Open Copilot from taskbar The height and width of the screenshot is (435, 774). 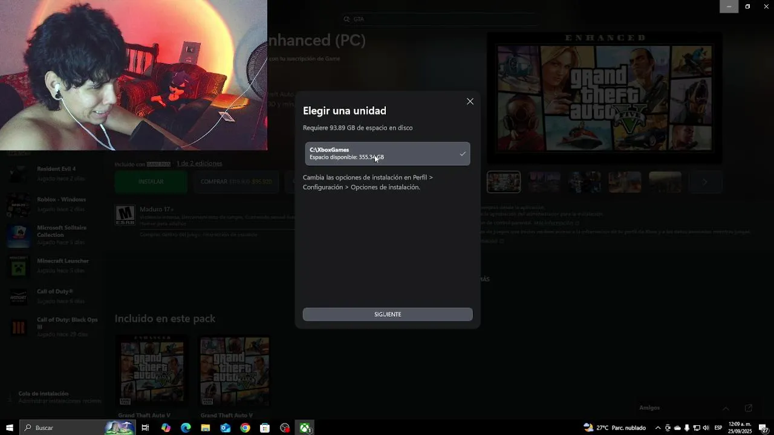point(166,428)
